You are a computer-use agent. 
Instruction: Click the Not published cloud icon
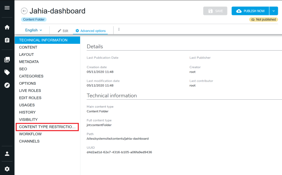click(253, 19)
